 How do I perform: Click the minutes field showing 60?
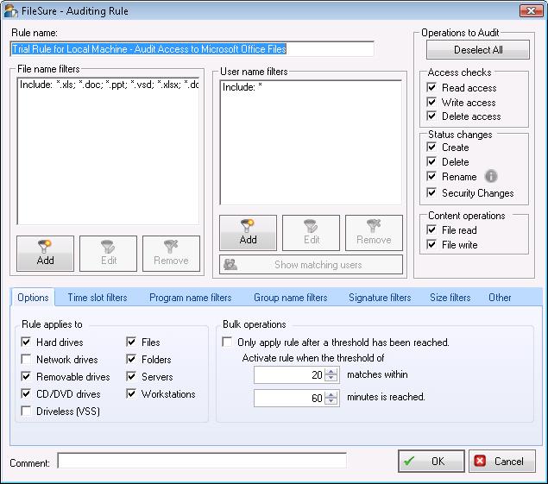(290, 398)
